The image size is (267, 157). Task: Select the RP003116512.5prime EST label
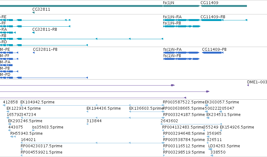point(184,146)
